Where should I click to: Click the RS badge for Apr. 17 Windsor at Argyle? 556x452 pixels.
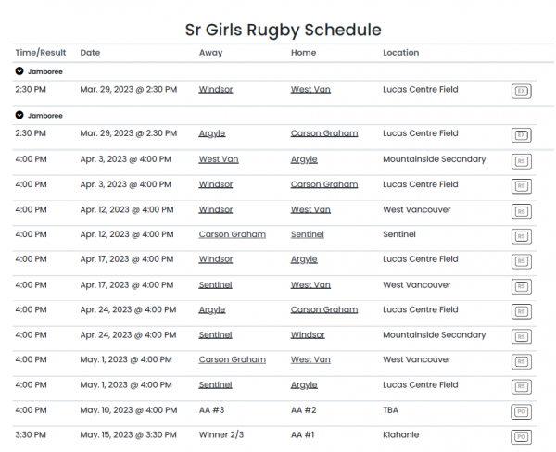click(x=521, y=261)
